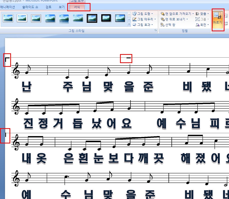
Task: Expand the full picture styles gallery
Action: tap(129, 25)
